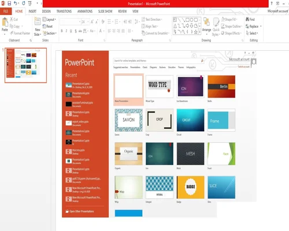The width and height of the screenshot is (289, 231).
Task: Insert a New Slide
Action: [x=38, y=27]
